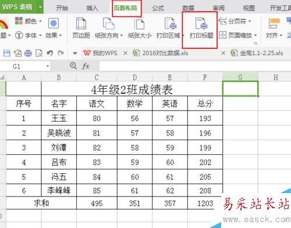This screenshot has height=228, width=291.
Task: Click the cell with name 李峰峰
Action: [59, 191]
